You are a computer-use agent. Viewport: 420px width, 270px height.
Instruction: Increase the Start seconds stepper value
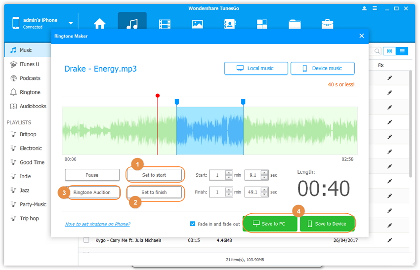[x=264, y=172]
